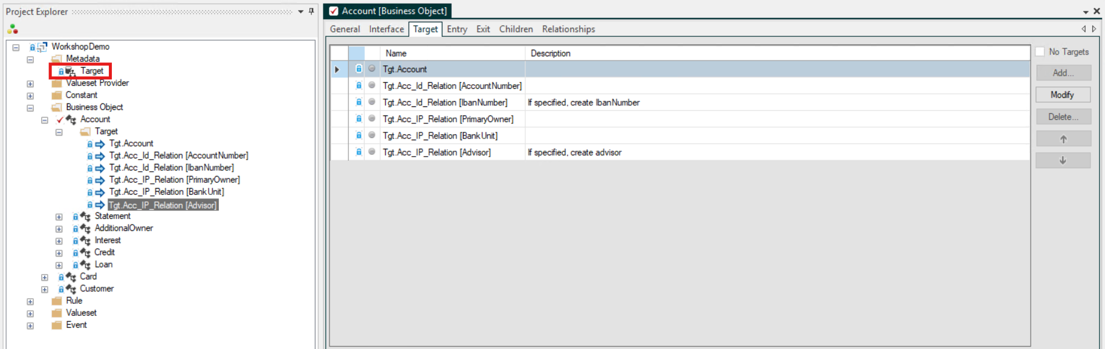Click the Rule folder icon
Viewport: 1105px width, 349px height.
(x=57, y=301)
